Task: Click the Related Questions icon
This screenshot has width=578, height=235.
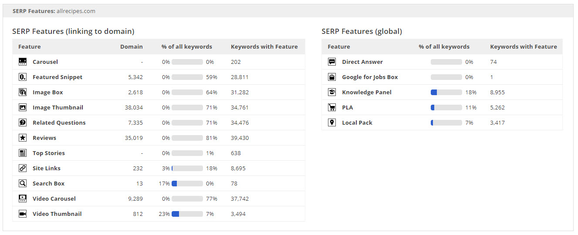Action: (23, 122)
